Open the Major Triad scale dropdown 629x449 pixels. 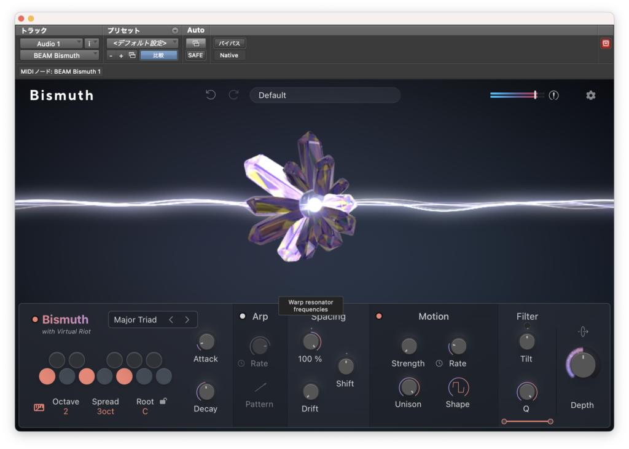tap(135, 320)
